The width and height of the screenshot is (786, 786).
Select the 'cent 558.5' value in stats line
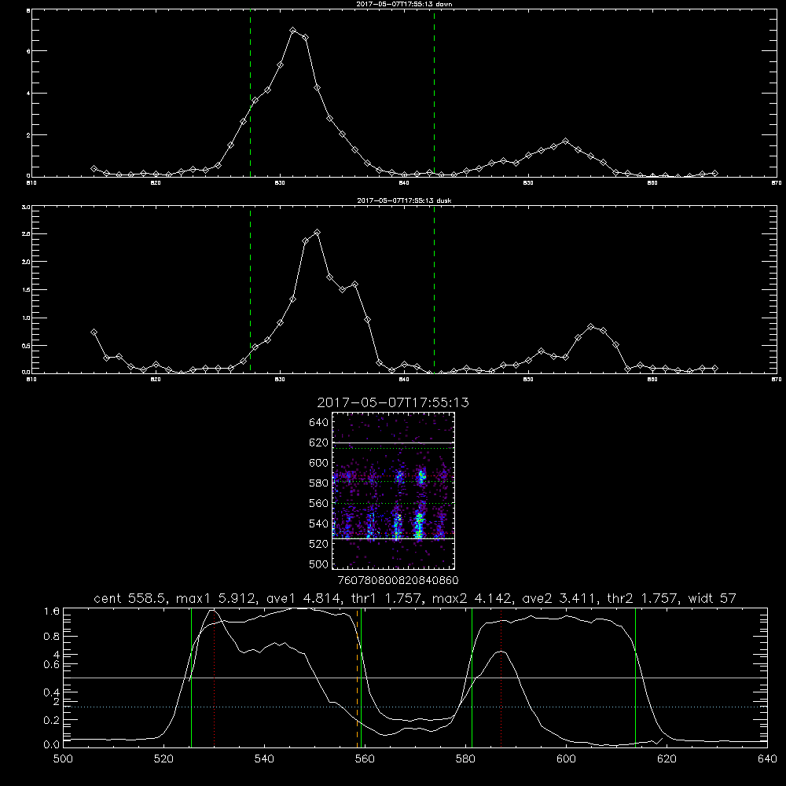tap(128, 598)
